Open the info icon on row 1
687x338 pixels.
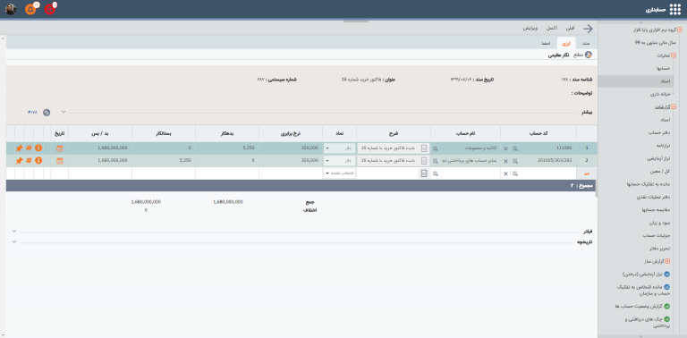pyautogui.click(x=38, y=148)
